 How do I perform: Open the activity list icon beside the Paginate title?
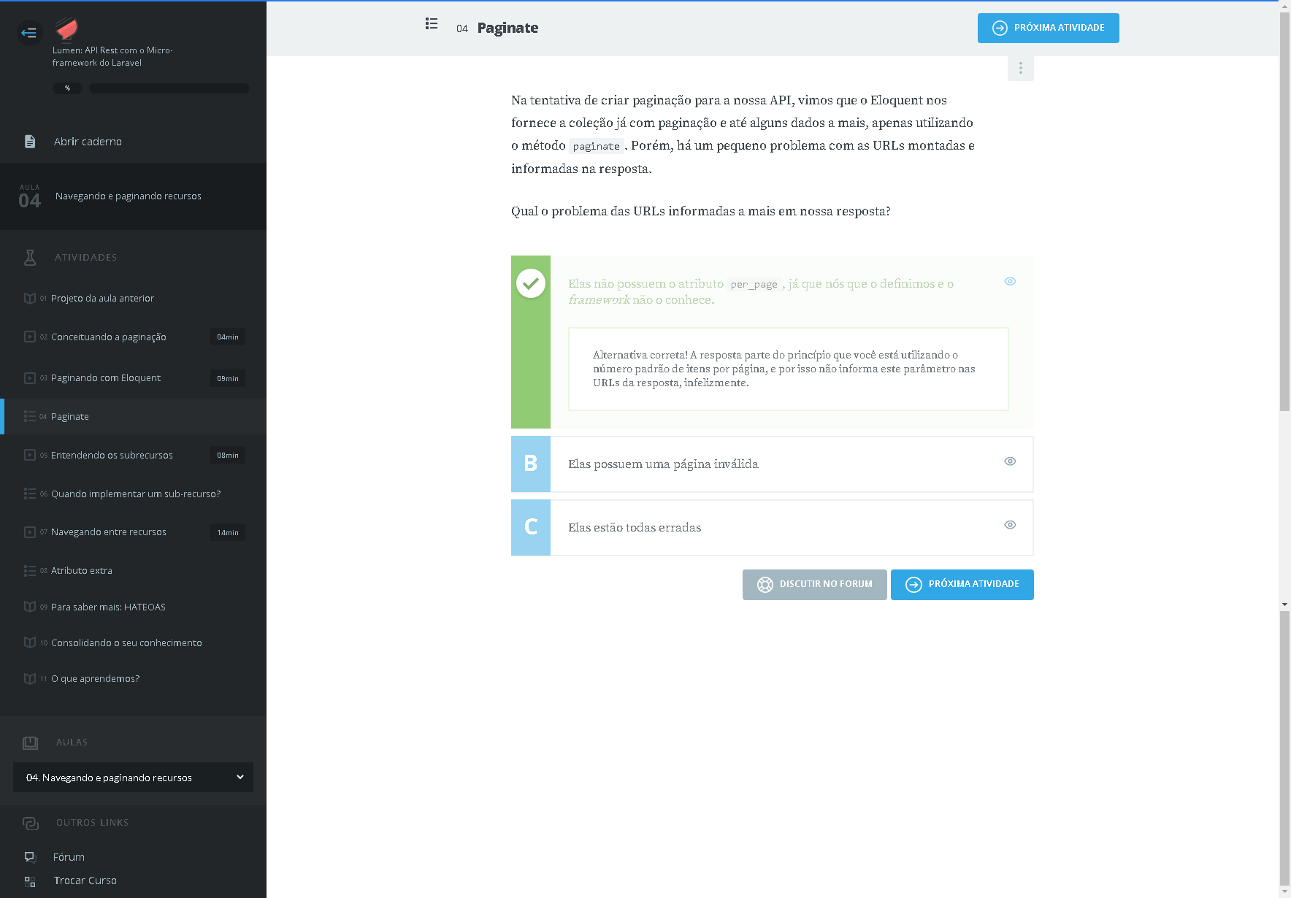432,24
